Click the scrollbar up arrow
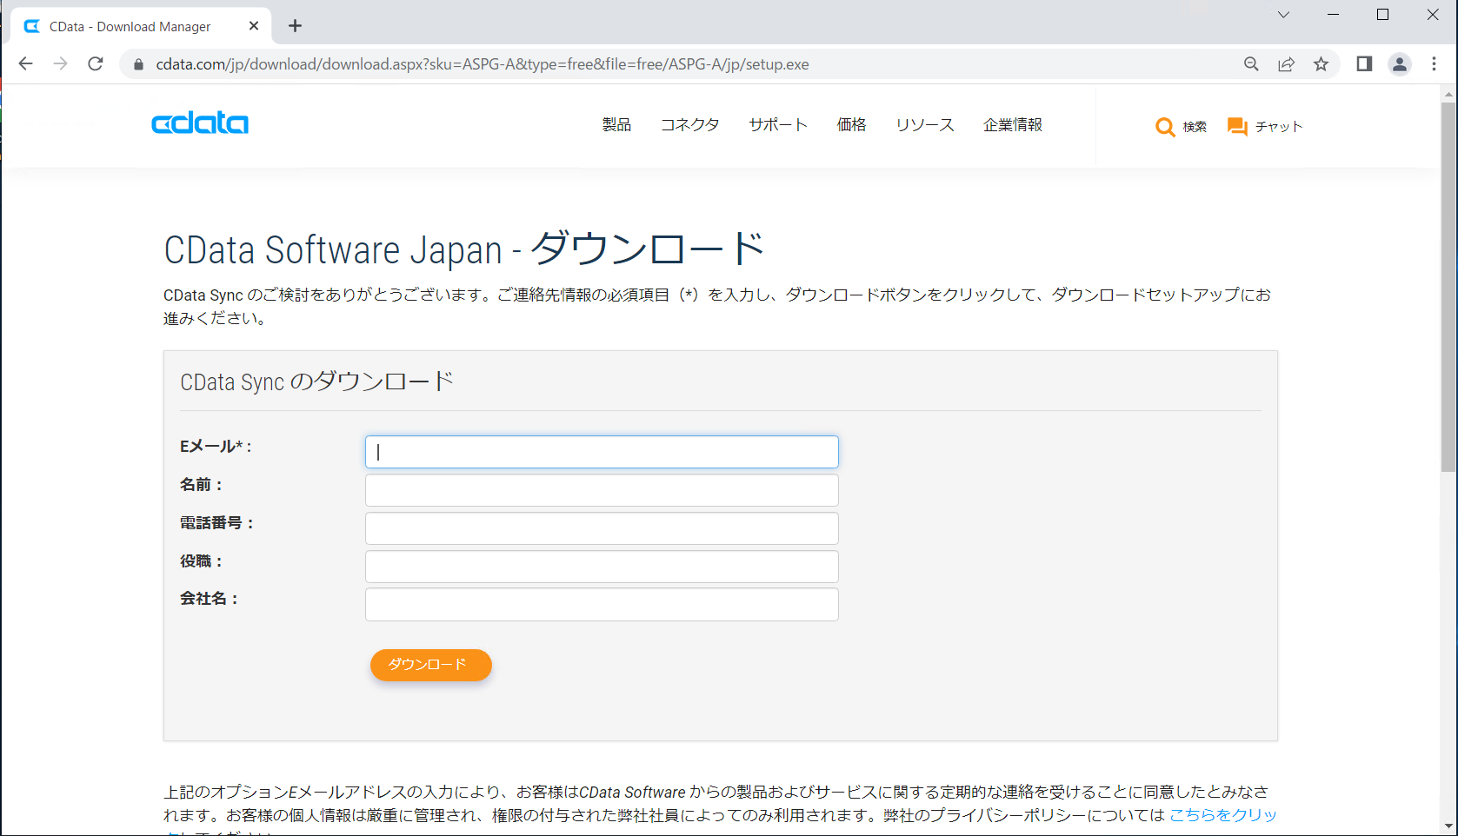This screenshot has width=1458, height=836. coord(1448,94)
